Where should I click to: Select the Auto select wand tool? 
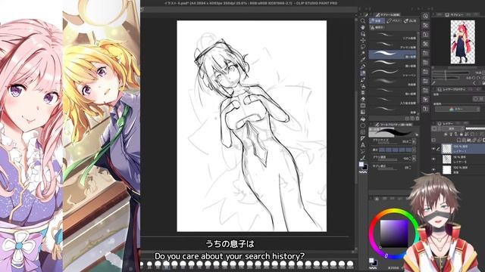click(x=363, y=54)
